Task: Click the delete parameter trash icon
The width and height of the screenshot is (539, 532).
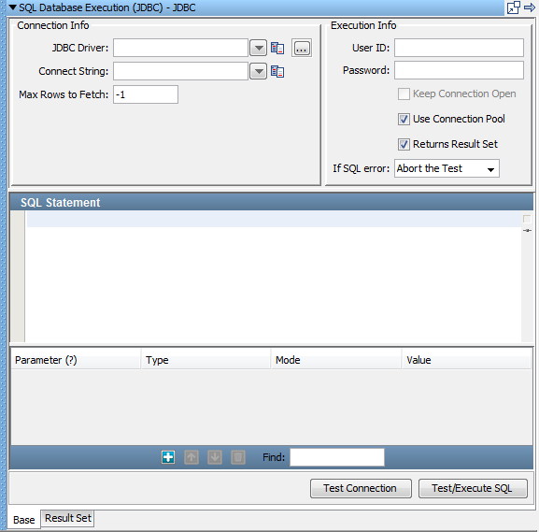Action: (238, 457)
